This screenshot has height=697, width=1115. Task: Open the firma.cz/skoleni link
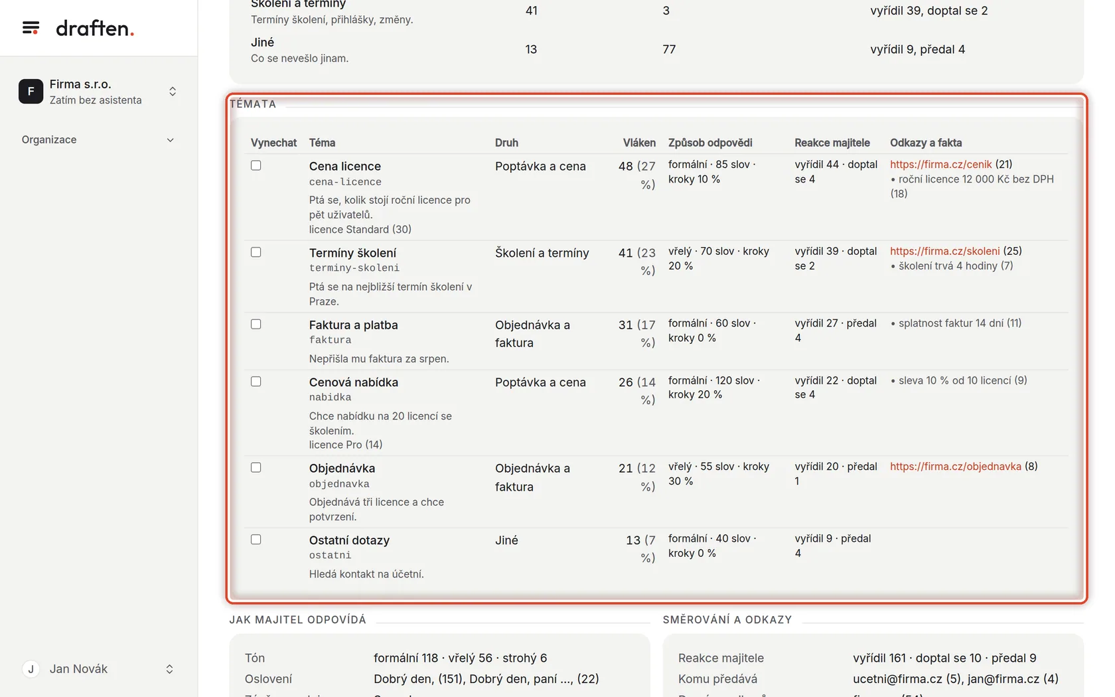tap(944, 251)
